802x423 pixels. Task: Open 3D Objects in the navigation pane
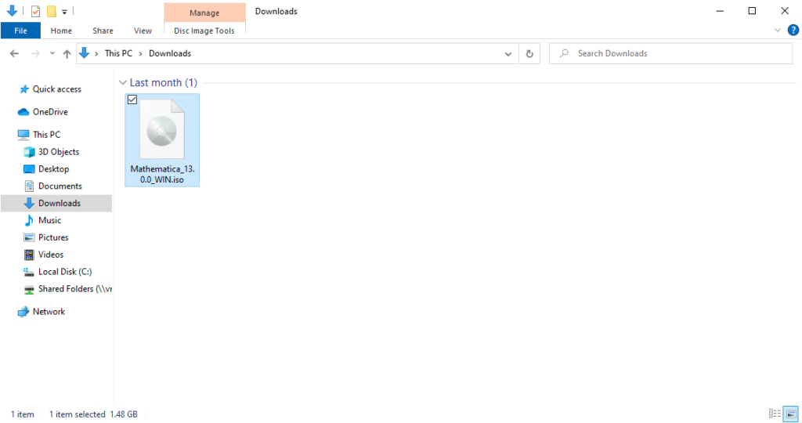pyautogui.click(x=58, y=152)
